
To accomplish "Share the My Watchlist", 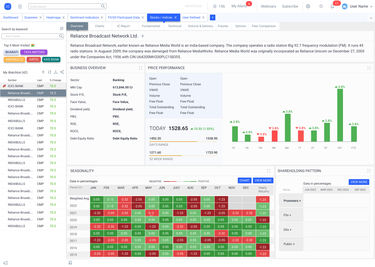I will [x=62, y=72].
